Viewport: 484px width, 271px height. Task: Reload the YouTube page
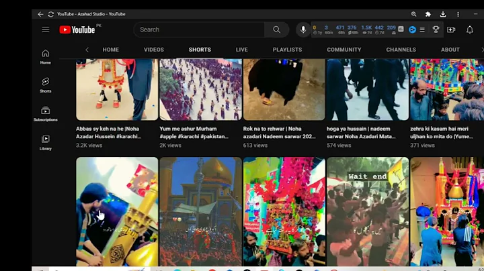(51, 14)
